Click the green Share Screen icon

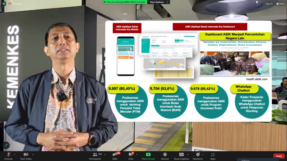coord(148,155)
